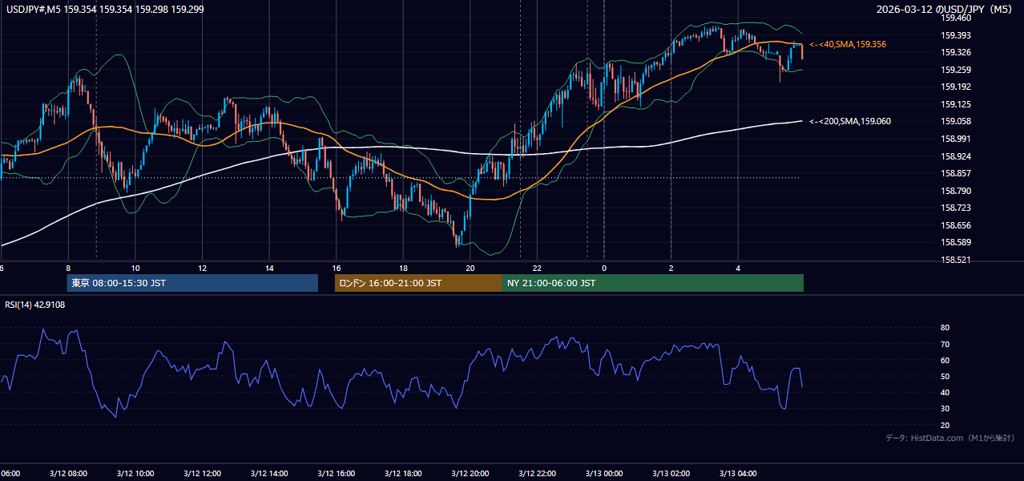This screenshot has width=1024, height=481.
Task: Click hour label 16 on price chart time axis
Action: tap(337, 269)
